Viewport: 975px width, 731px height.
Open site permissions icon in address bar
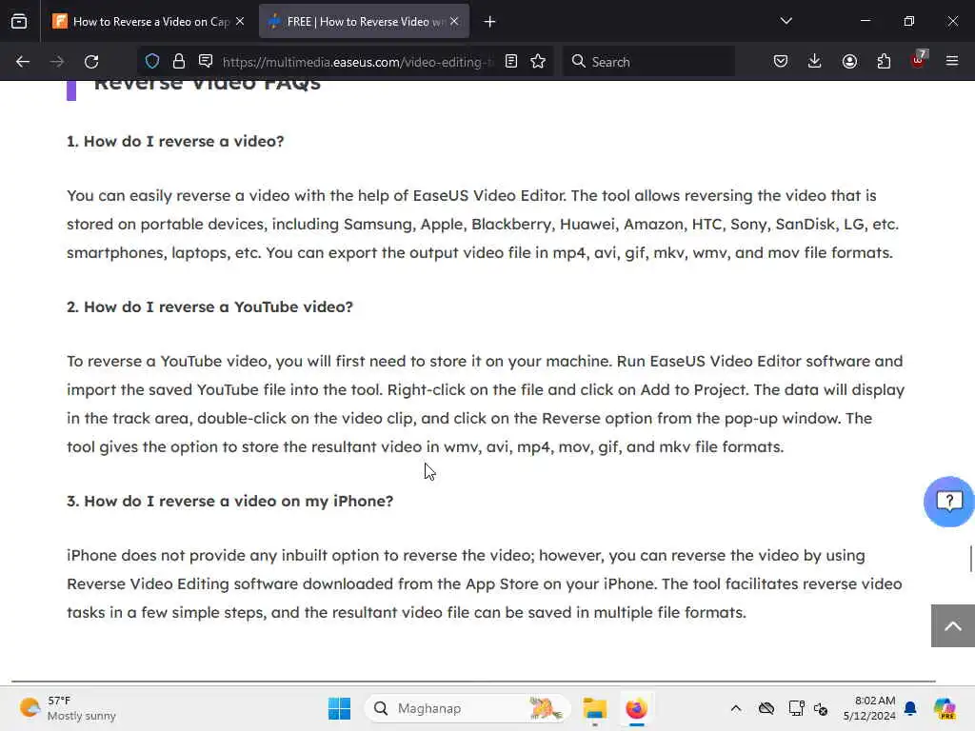point(206,61)
